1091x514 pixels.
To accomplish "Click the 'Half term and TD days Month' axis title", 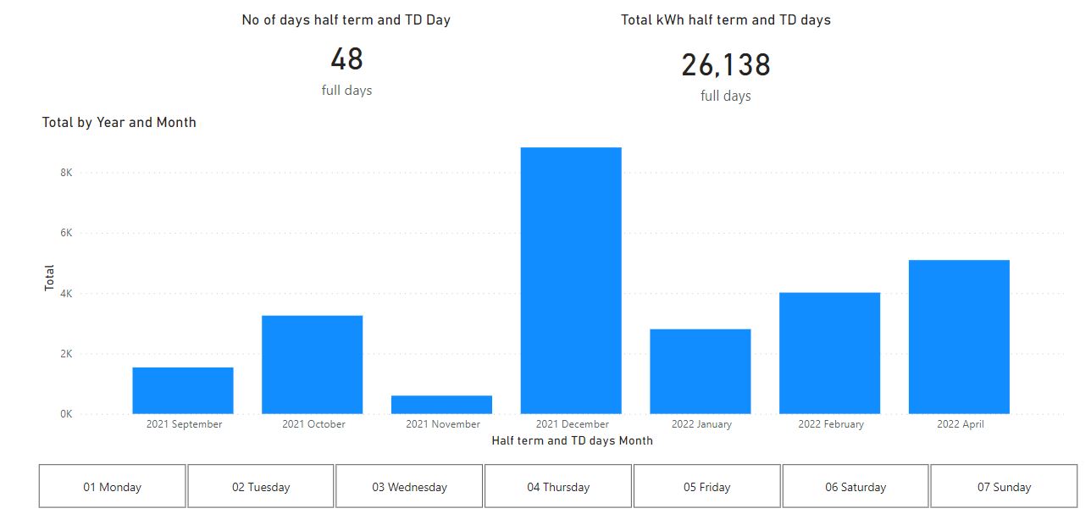I will click(x=573, y=440).
